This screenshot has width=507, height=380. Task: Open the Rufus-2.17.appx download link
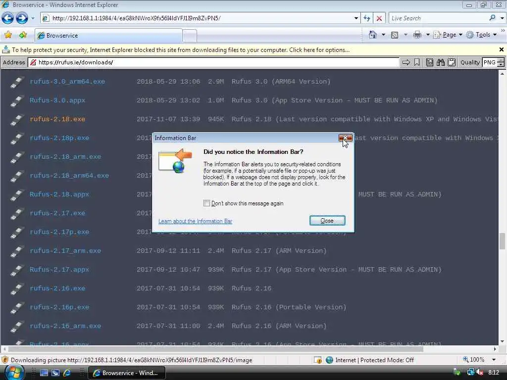pos(59,270)
